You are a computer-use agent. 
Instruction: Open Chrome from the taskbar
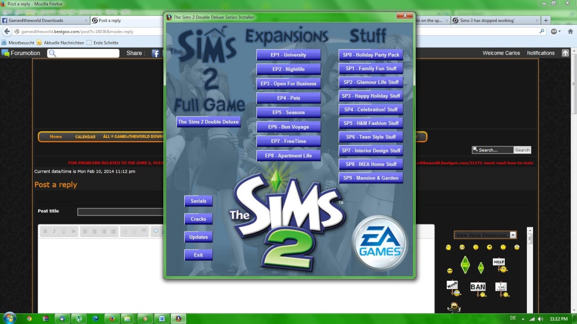[29, 318]
